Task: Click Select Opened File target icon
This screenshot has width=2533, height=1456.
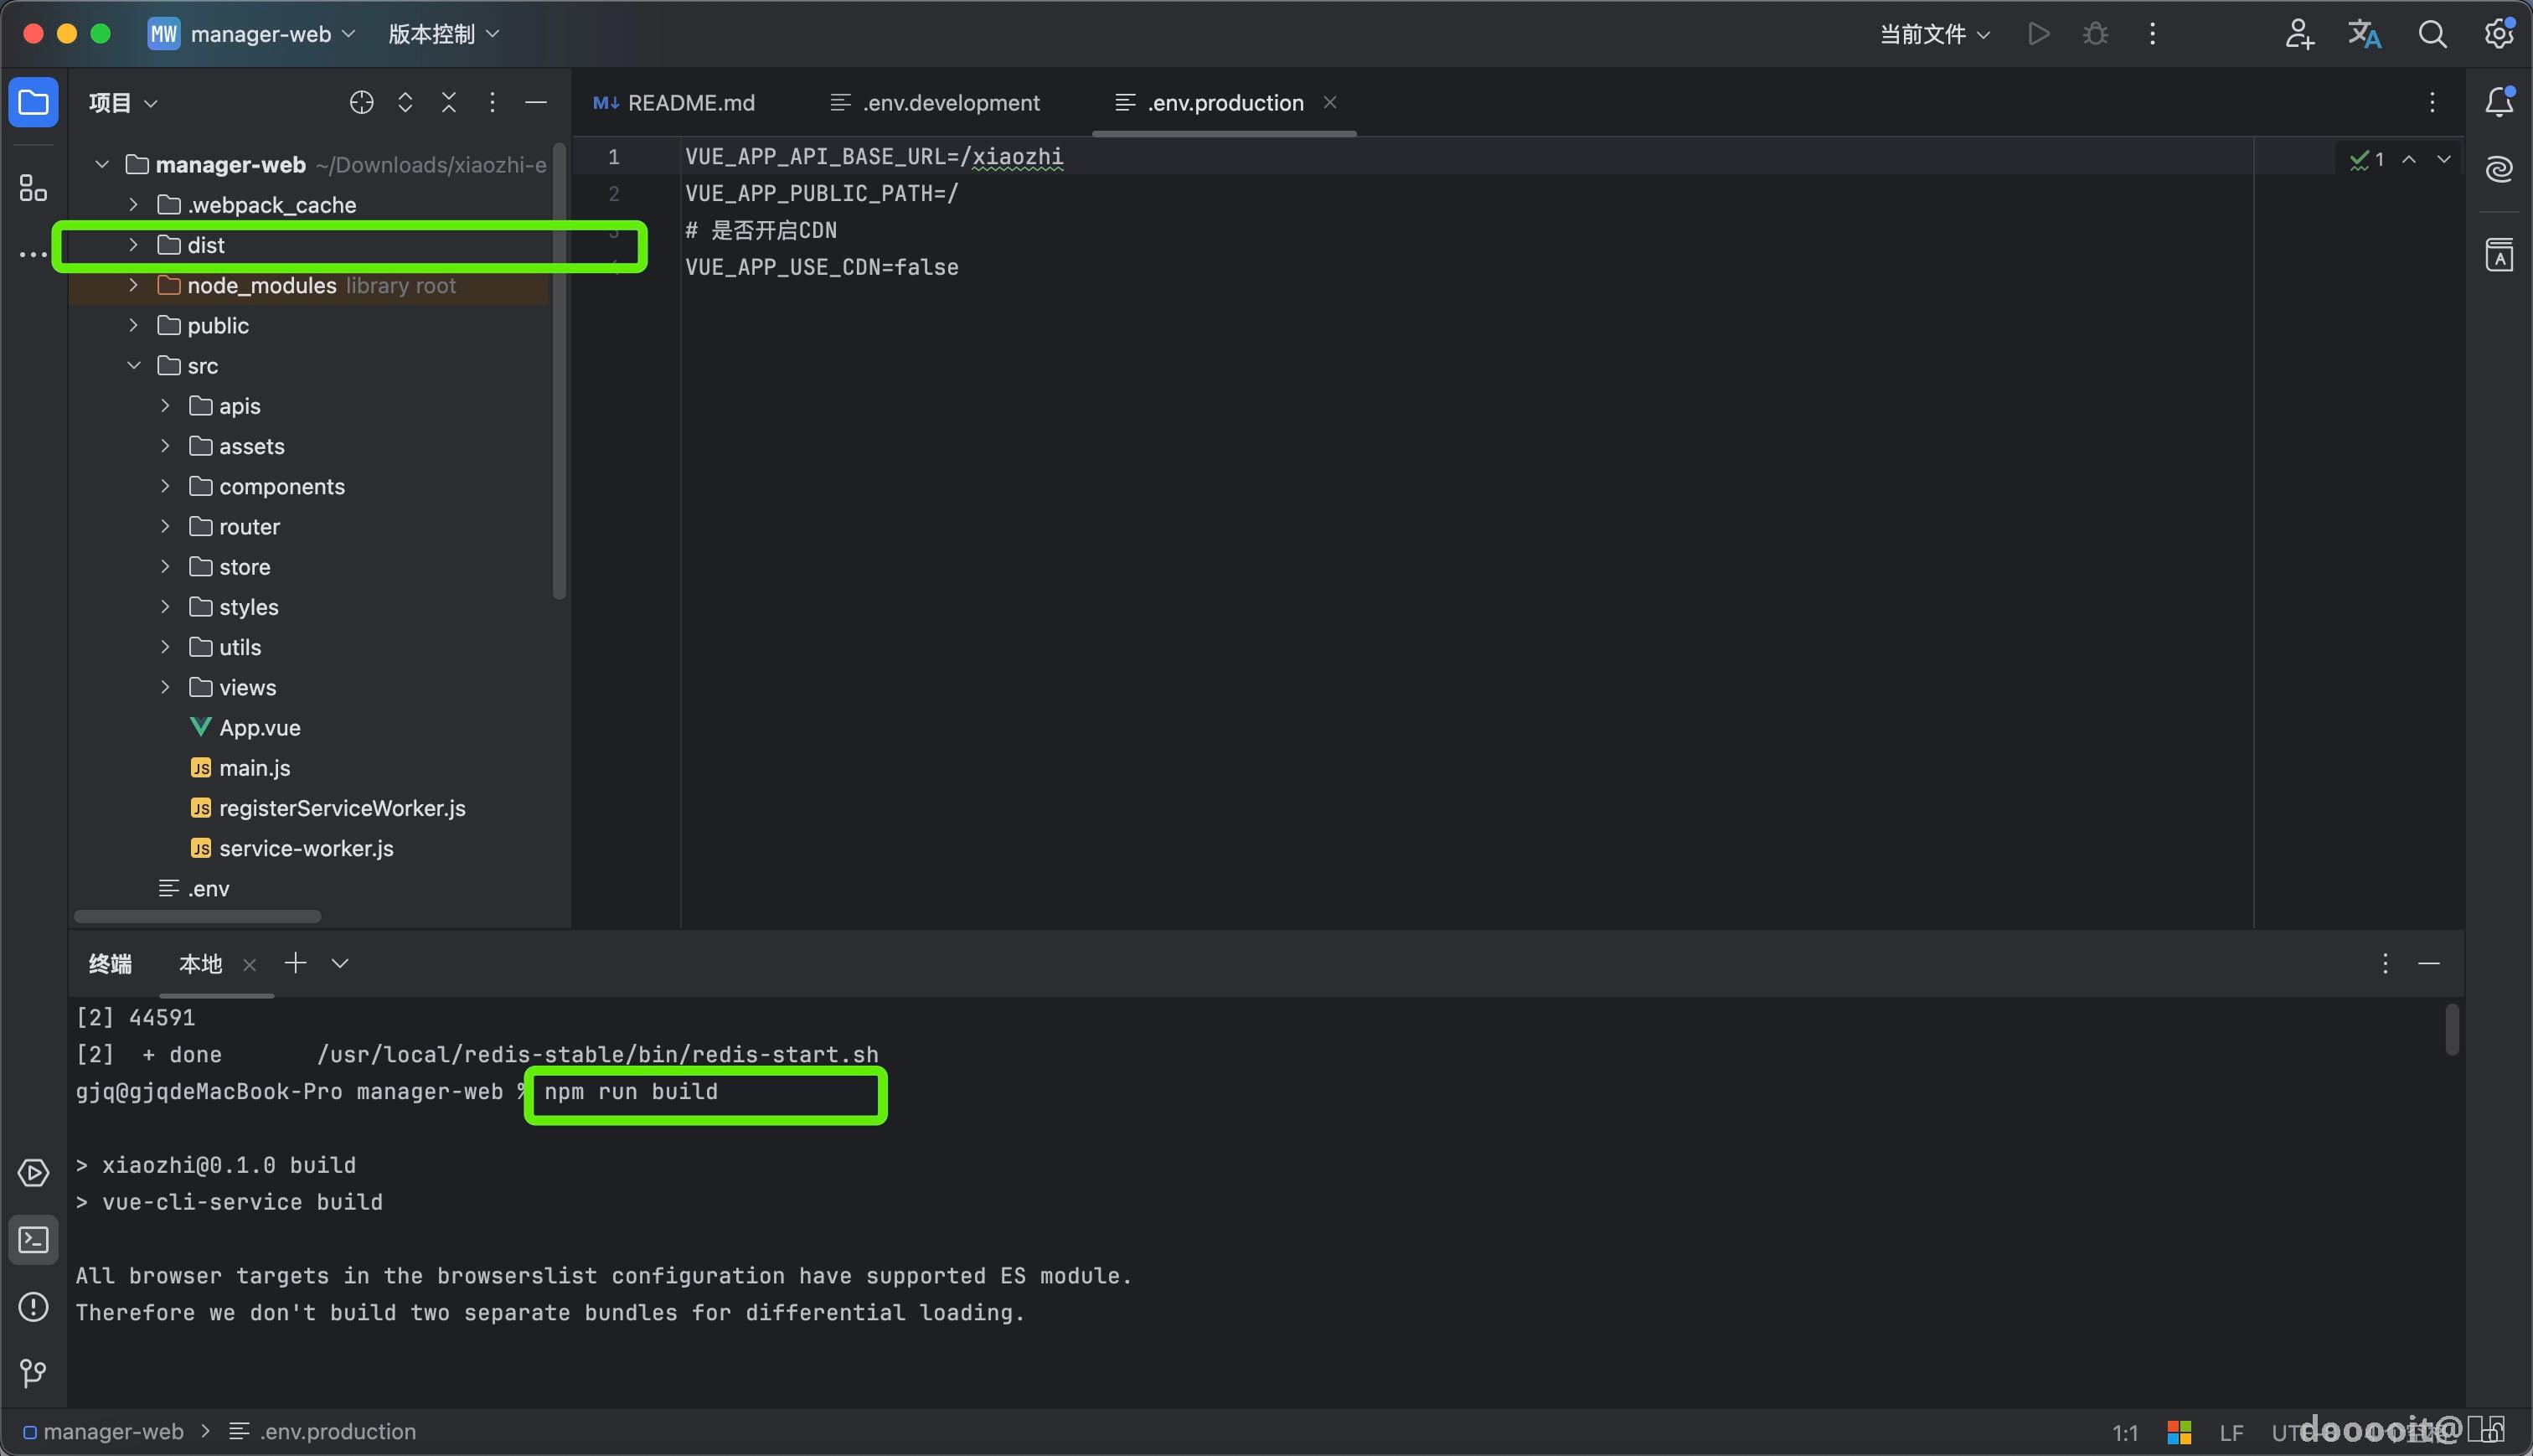Action: pyautogui.click(x=361, y=103)
